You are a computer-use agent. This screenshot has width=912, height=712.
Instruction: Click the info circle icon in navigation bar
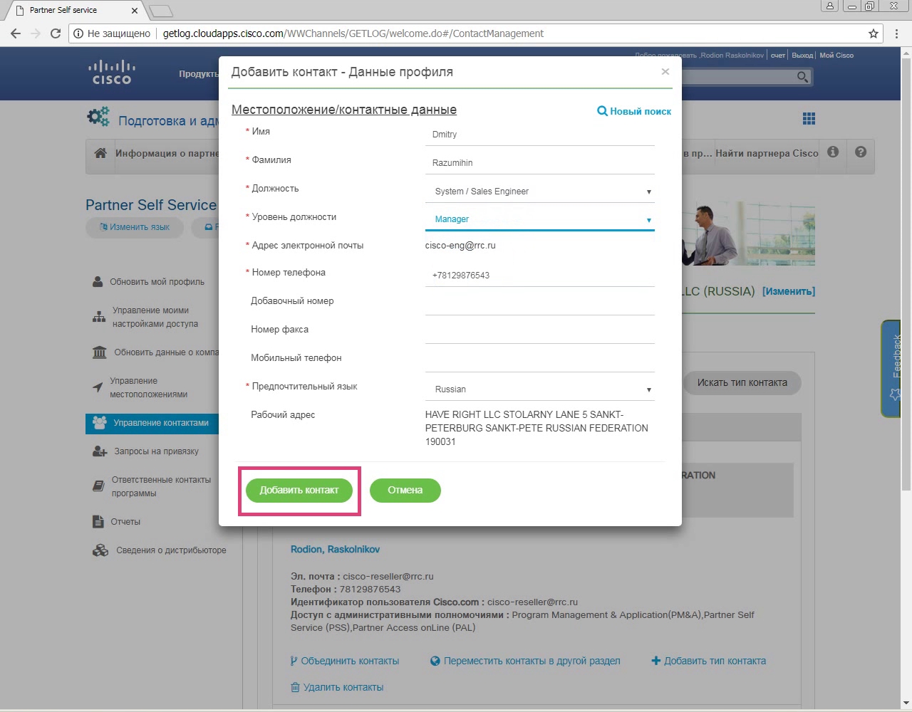tap(833, 152)
